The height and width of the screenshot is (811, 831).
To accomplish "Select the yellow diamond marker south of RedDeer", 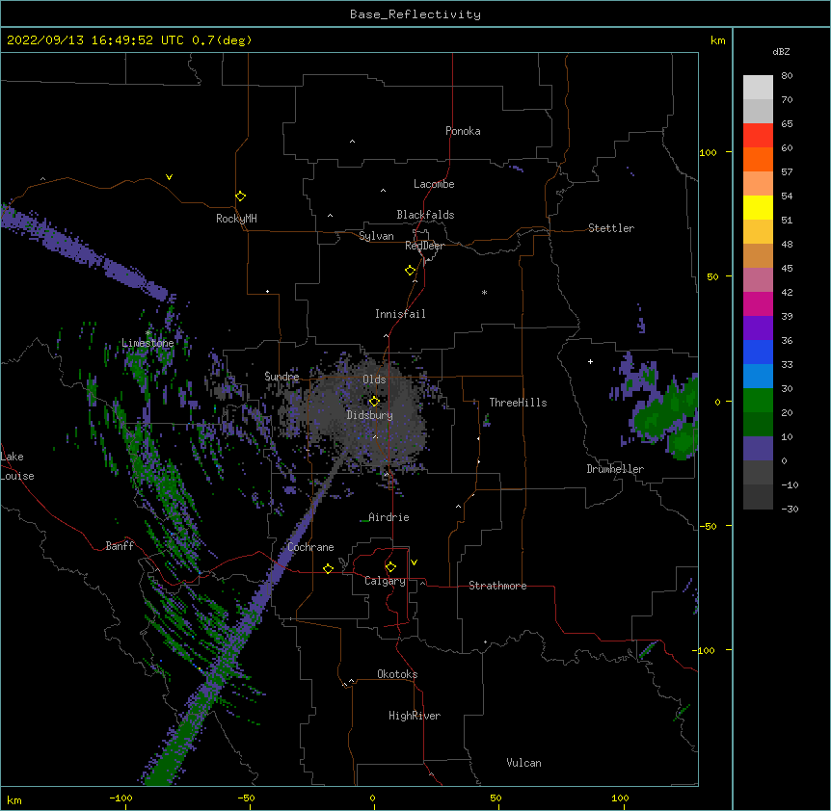I will (410, 271).
